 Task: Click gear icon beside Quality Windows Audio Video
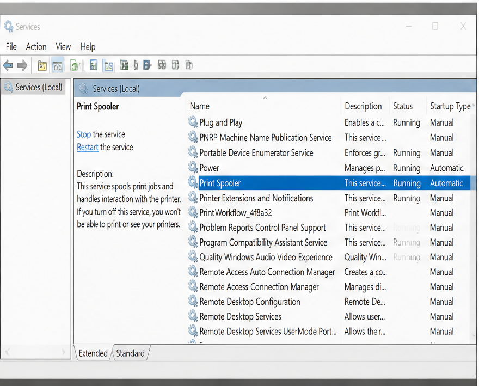pos(193,256)
